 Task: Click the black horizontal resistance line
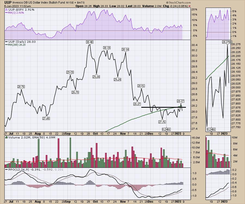(163, 107)
